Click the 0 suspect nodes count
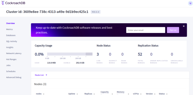 (x=110, y=54)
